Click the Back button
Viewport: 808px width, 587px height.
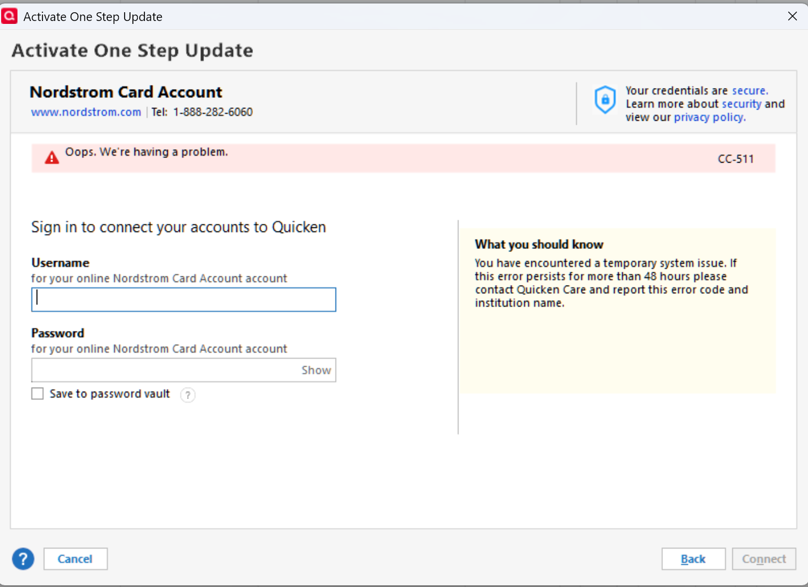click(x=693, y=559)
